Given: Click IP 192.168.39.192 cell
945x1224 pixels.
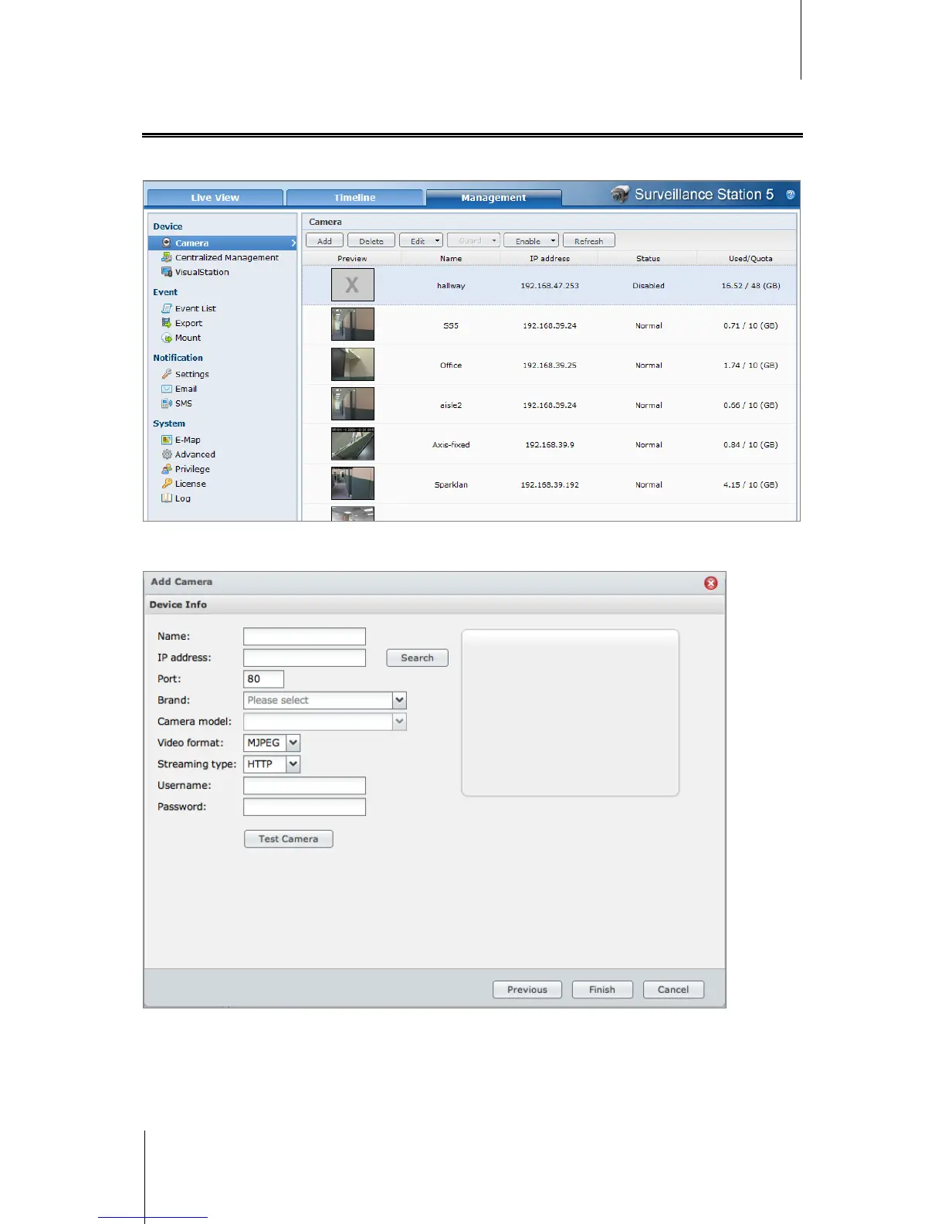Looking at the screenshot, I should [x=550, y=485].
